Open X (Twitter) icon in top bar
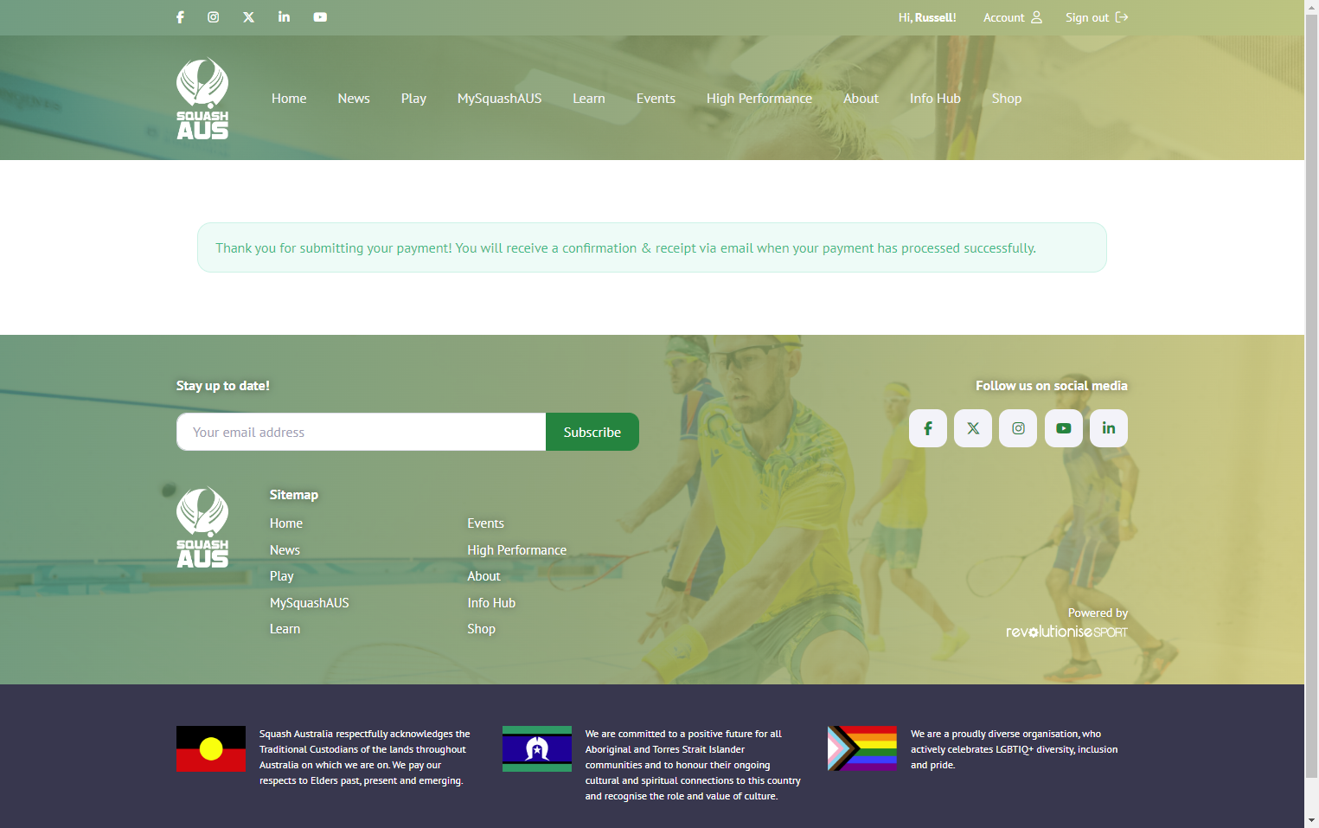 click(x=249, y=17)
